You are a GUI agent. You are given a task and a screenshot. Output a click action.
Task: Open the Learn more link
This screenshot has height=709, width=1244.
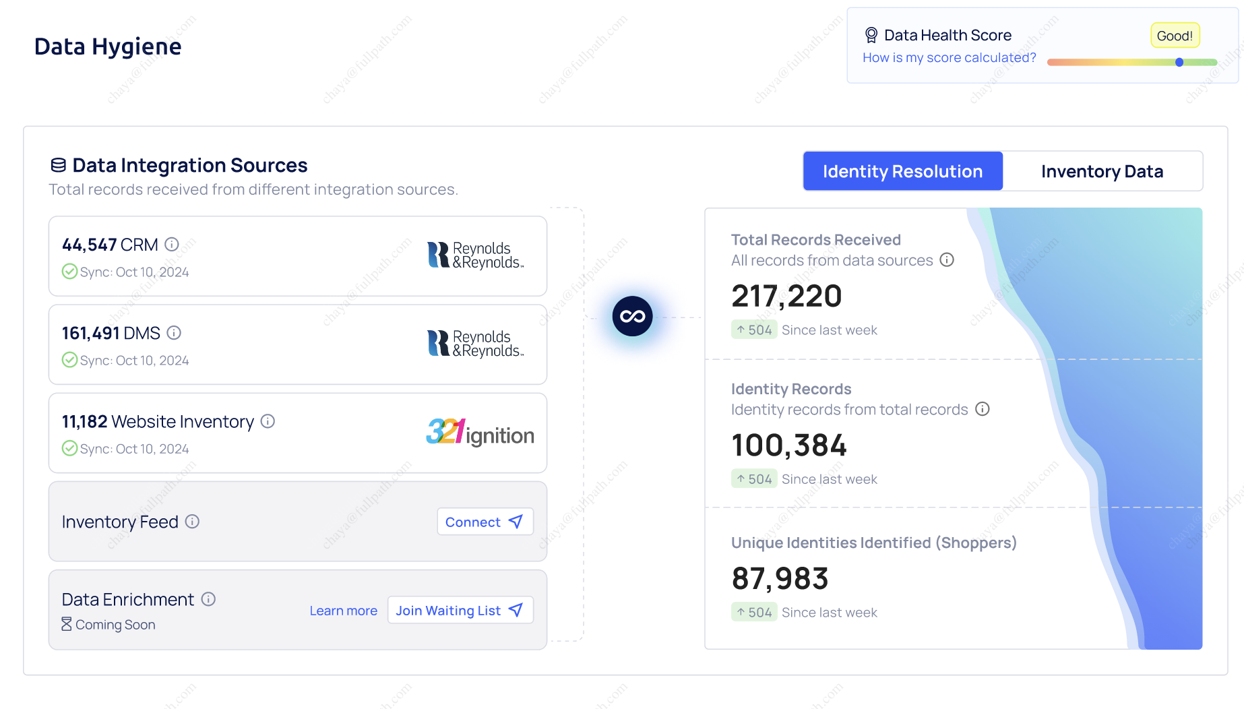343,611
